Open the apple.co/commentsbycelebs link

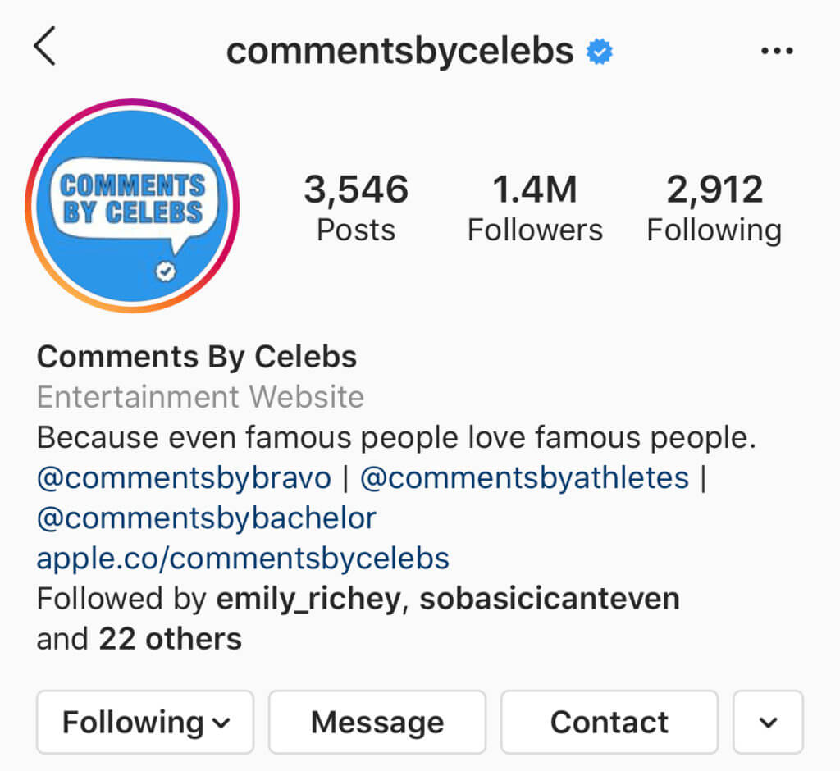click(x=243, y=559)
